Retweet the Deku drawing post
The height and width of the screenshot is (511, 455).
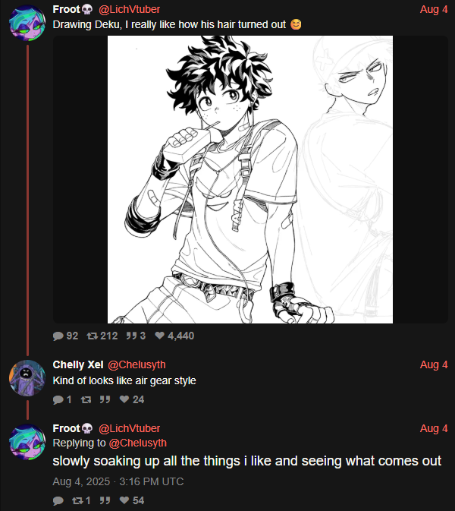point(102,336)
